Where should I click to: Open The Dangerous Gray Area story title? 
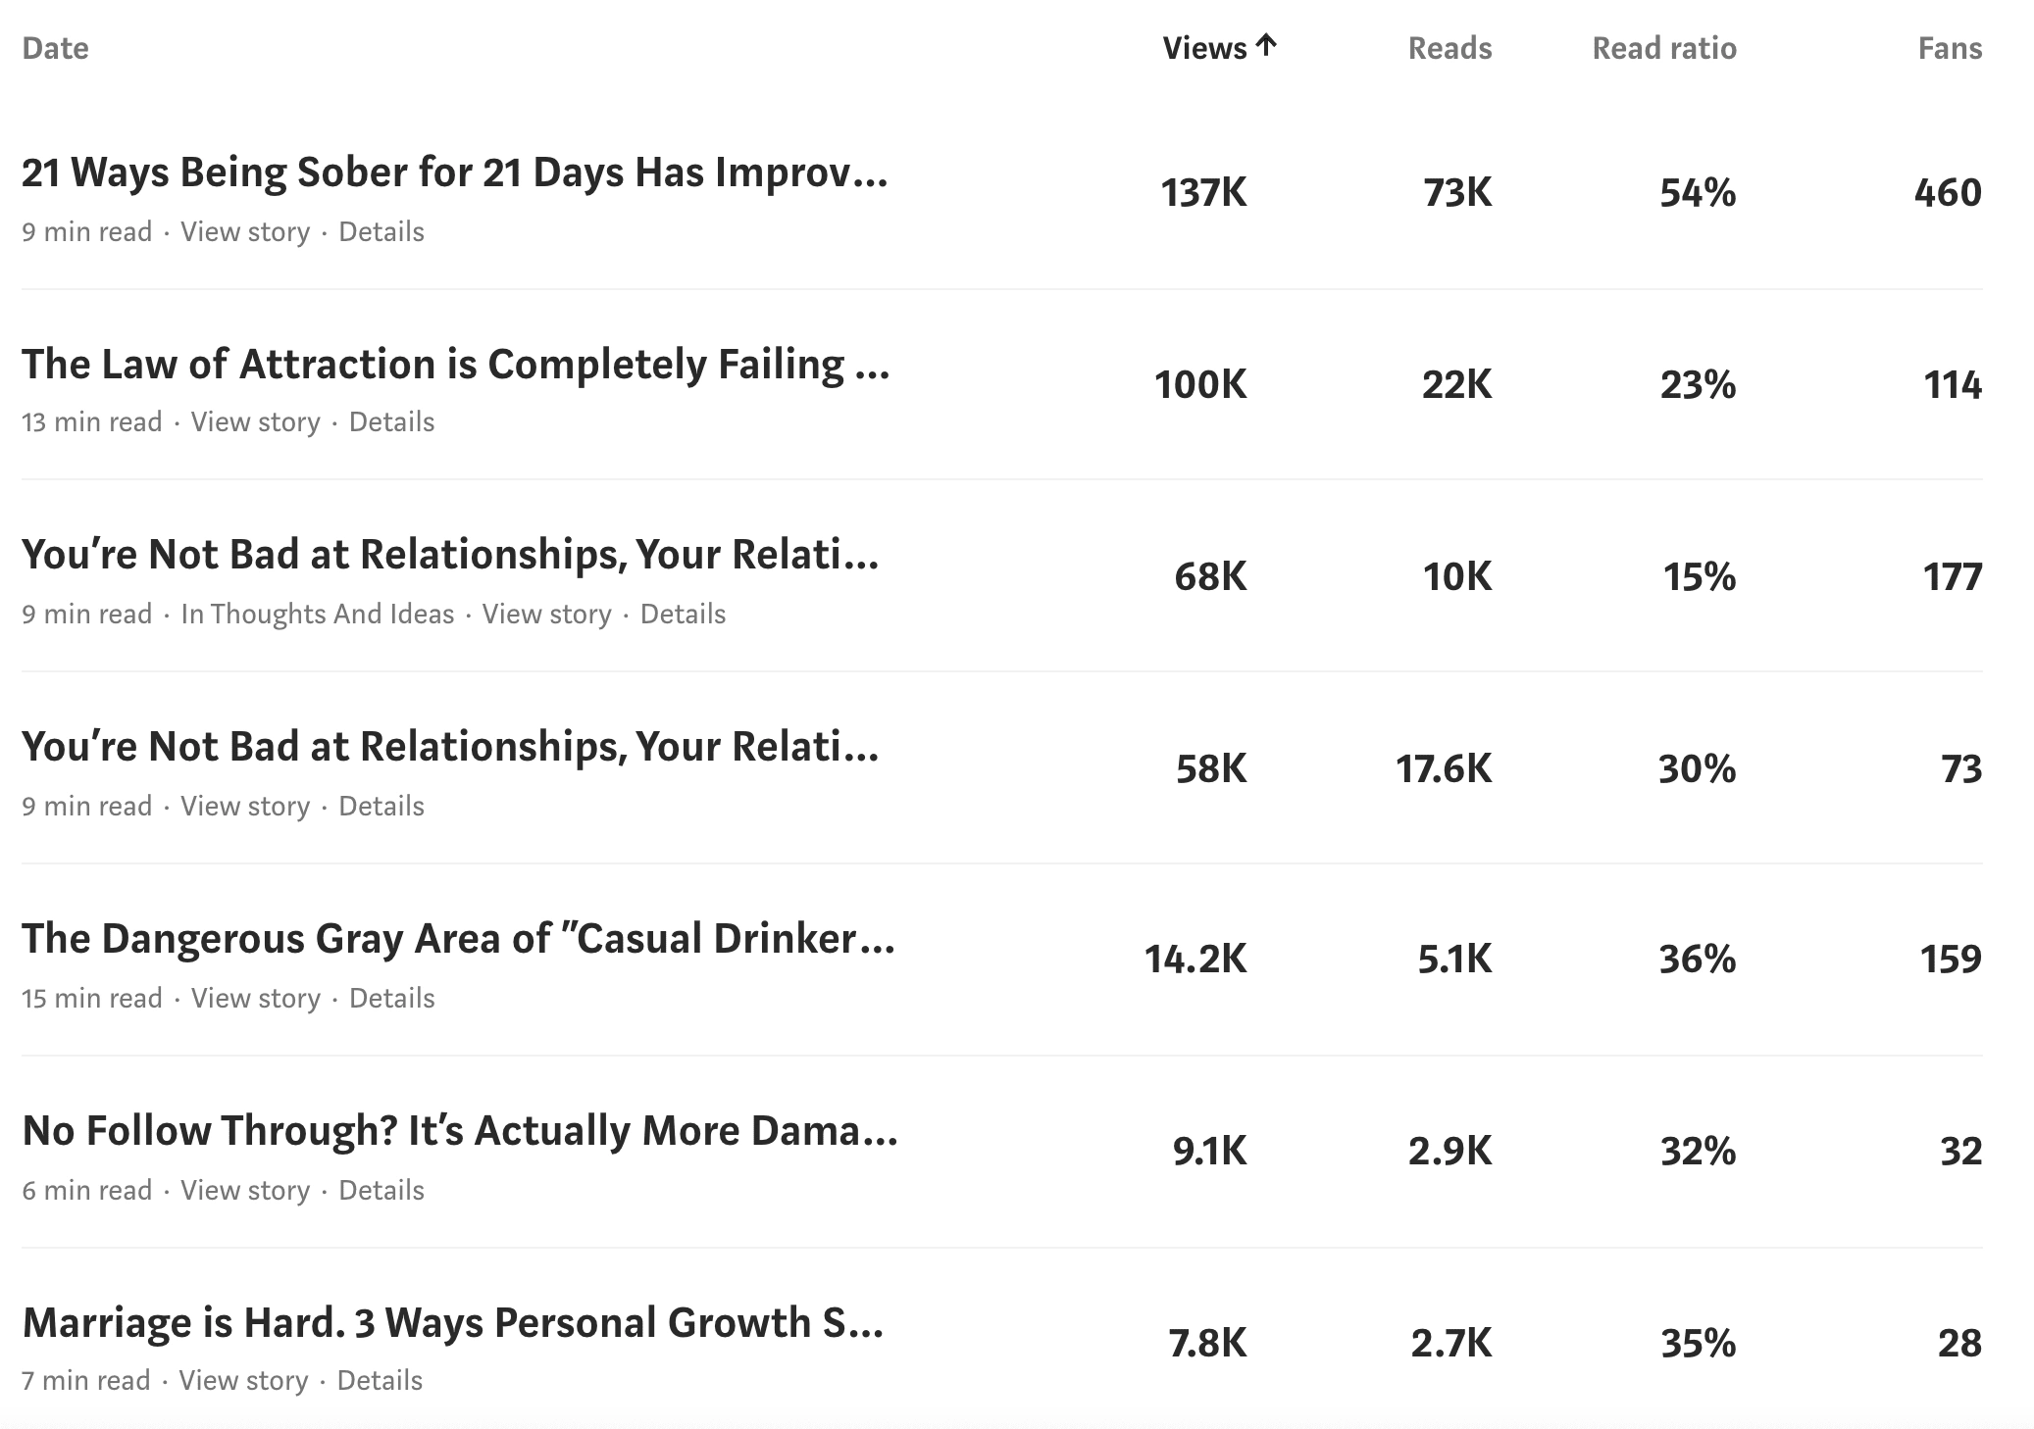(x=459, y=939)
